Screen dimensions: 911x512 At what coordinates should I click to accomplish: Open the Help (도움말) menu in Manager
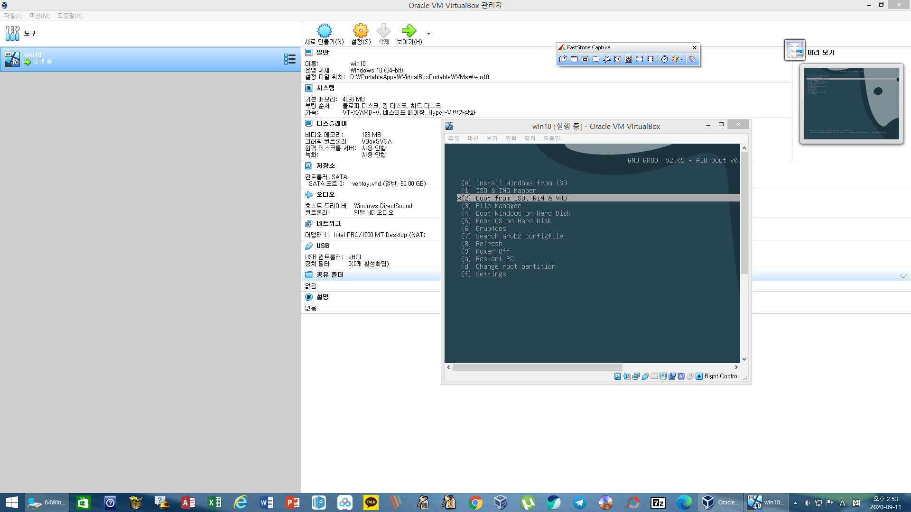pyautogui.click(x=70, y=16)
